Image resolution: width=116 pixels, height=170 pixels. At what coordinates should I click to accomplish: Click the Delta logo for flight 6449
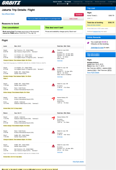point(53,51)
